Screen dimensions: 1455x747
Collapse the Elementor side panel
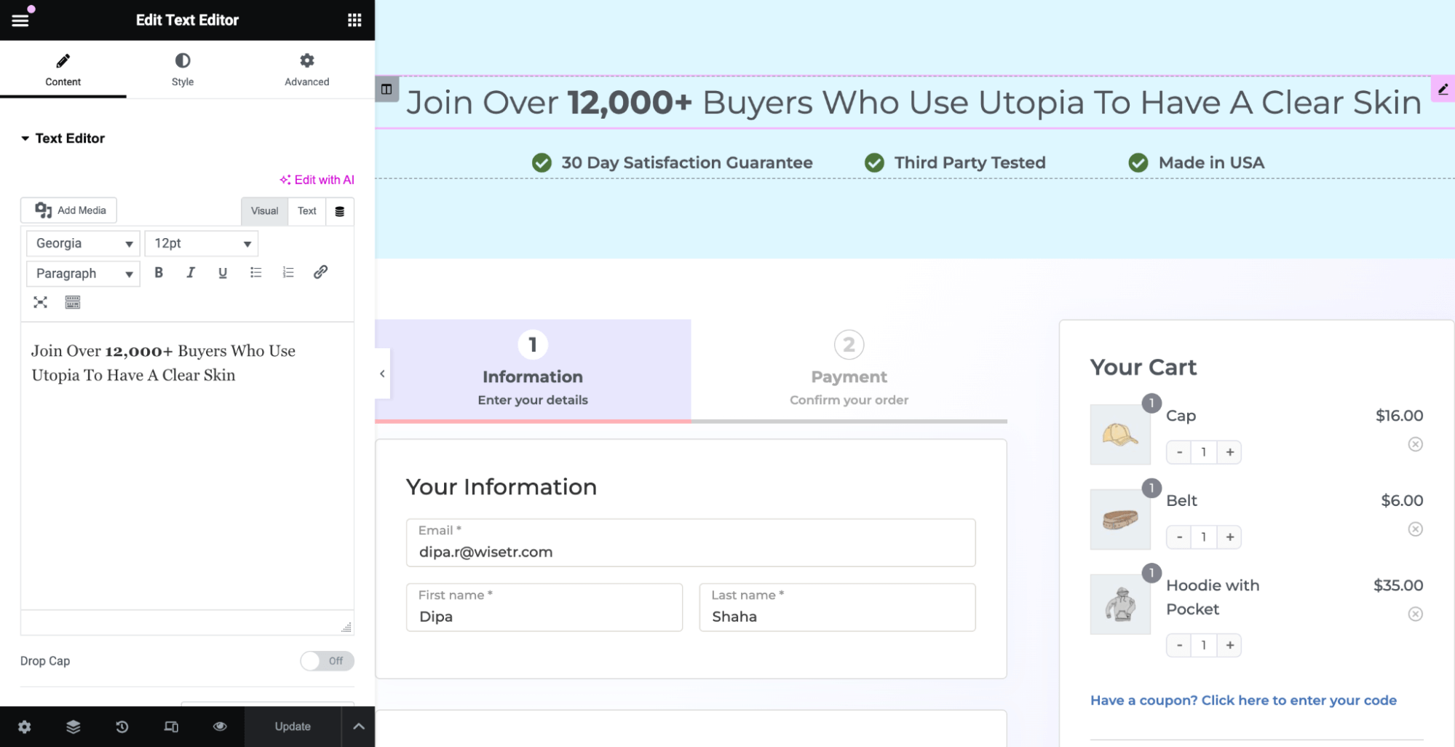tap(382, 373)
